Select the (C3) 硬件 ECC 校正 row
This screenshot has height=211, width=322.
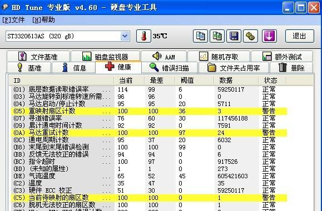tap(149, 190)
